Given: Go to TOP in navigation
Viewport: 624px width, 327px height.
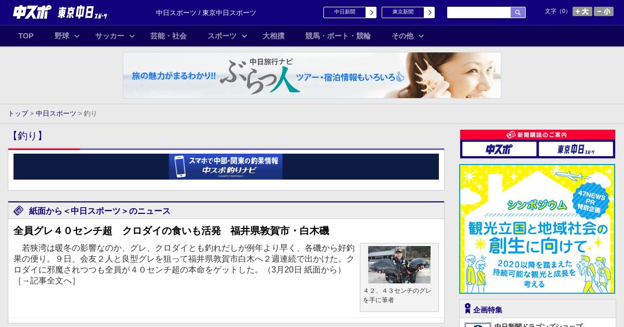Looking at the screenshot, I should (26, 36).
